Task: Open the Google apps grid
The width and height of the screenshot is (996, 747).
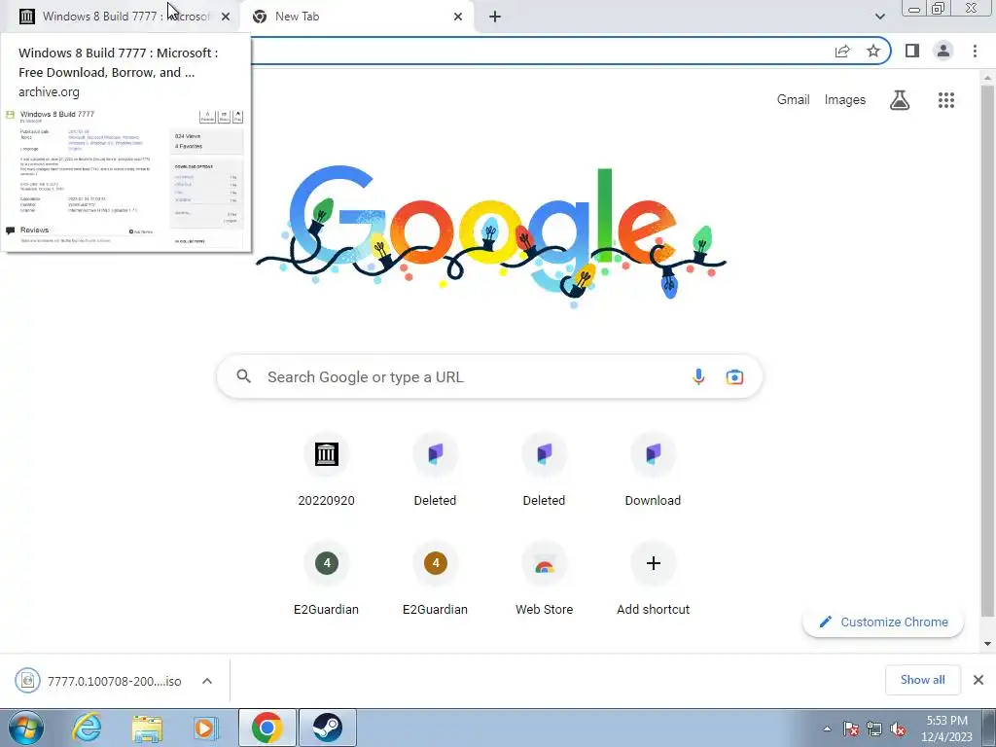Action: click(945, 100)
